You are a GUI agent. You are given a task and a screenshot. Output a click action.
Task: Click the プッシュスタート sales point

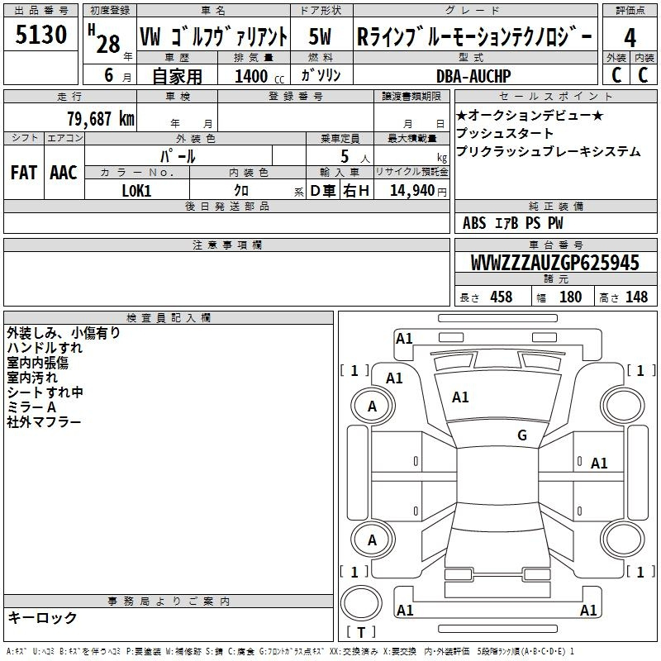tap(505, 133)
